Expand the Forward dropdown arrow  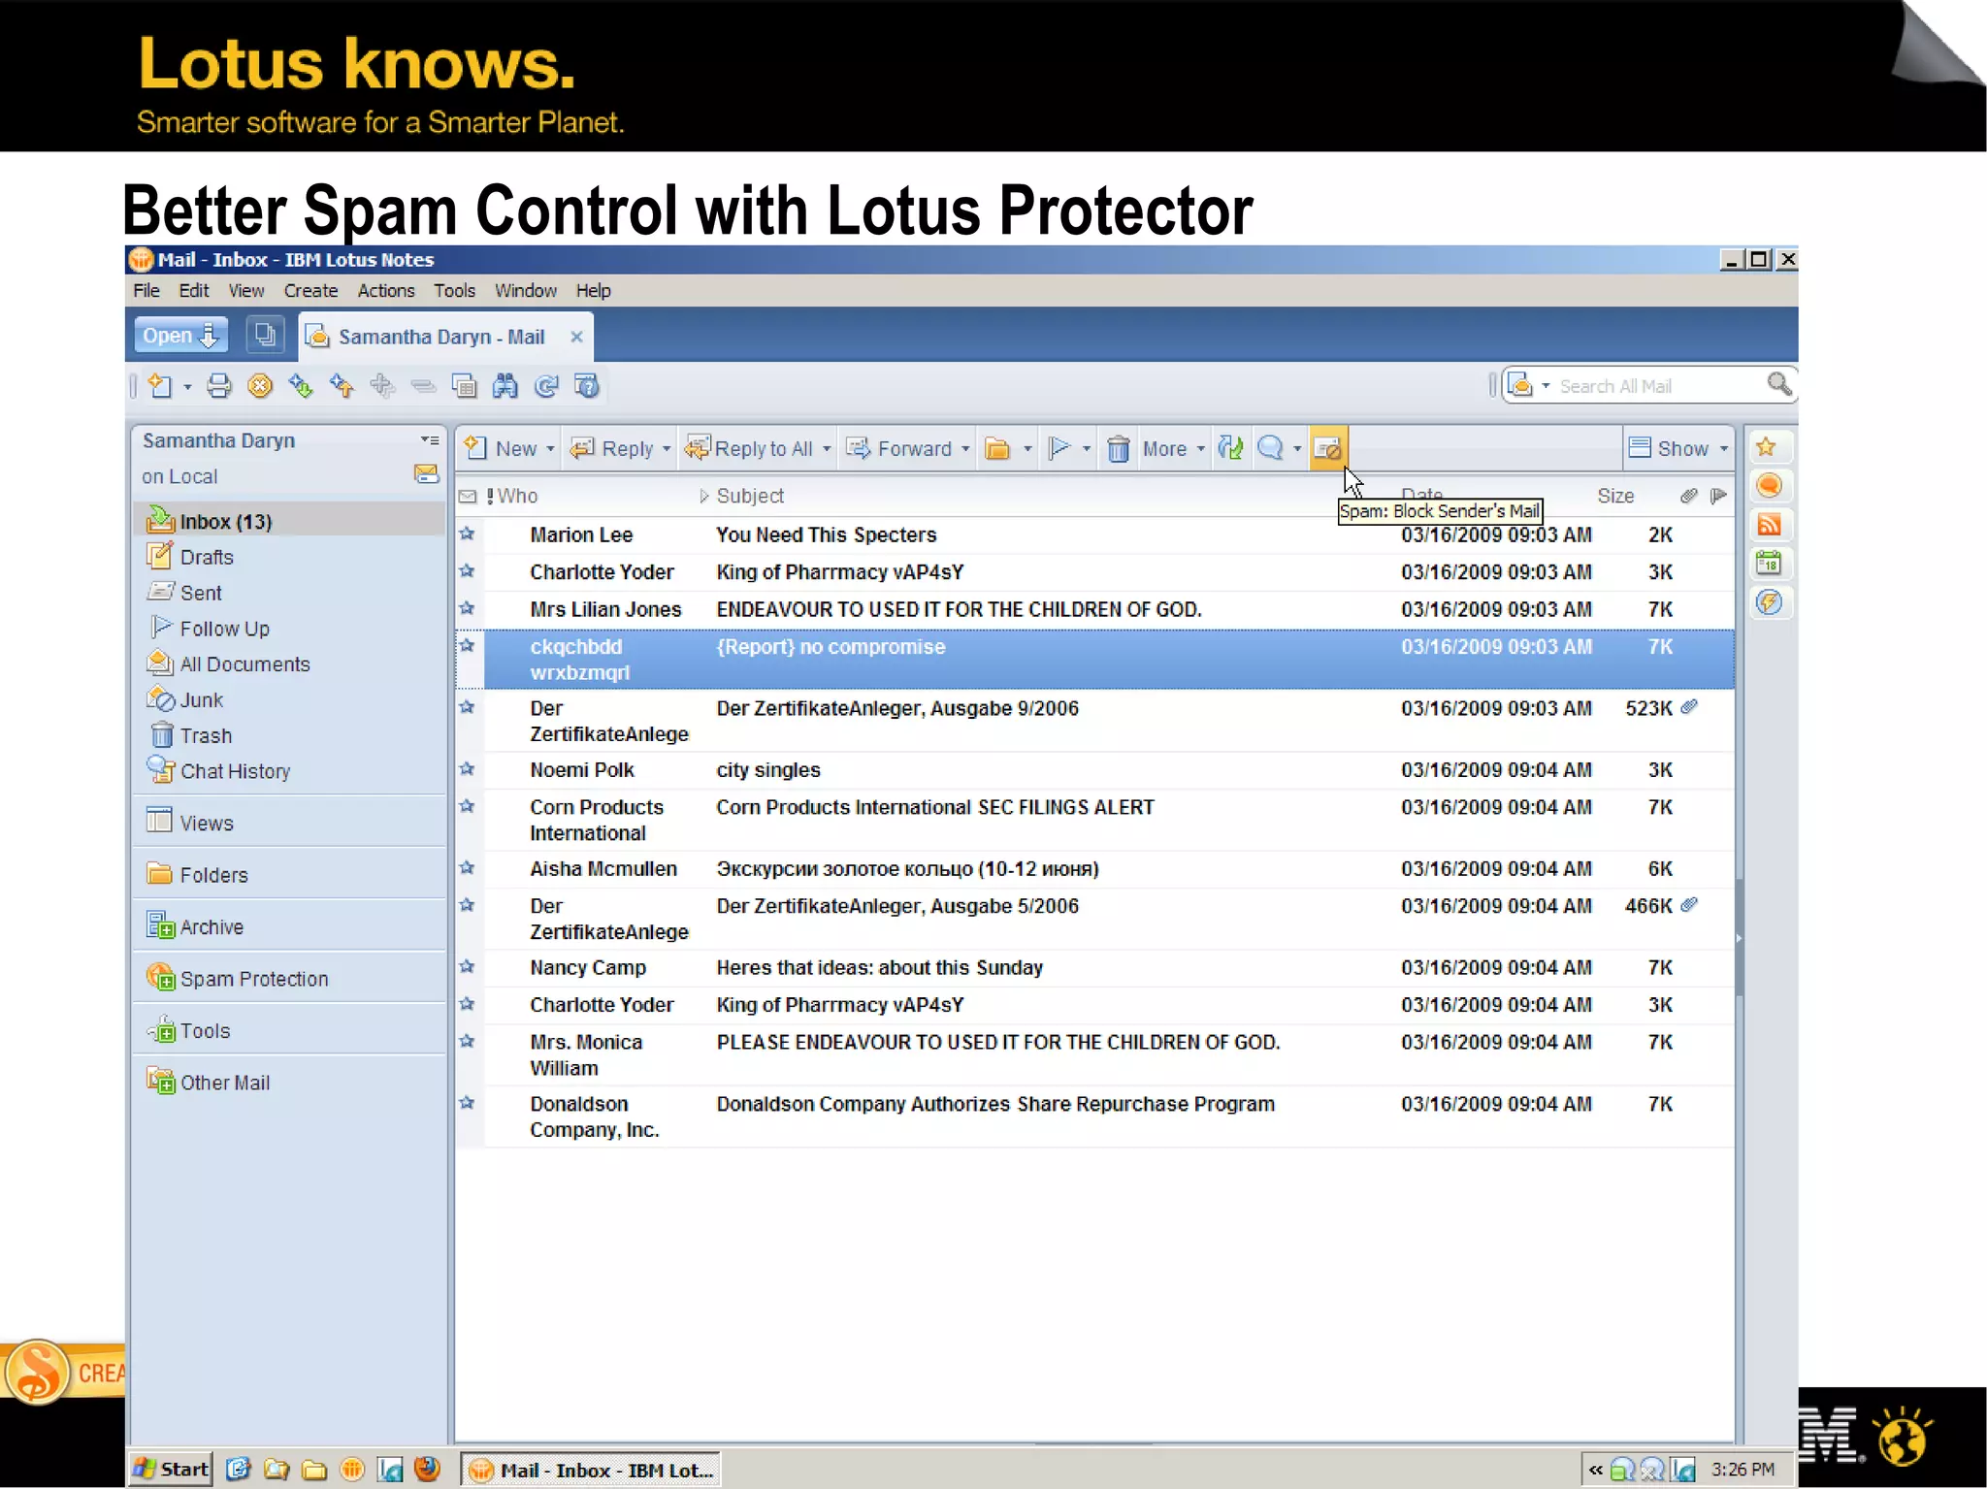pyautogui.click(x=965, y=449)
